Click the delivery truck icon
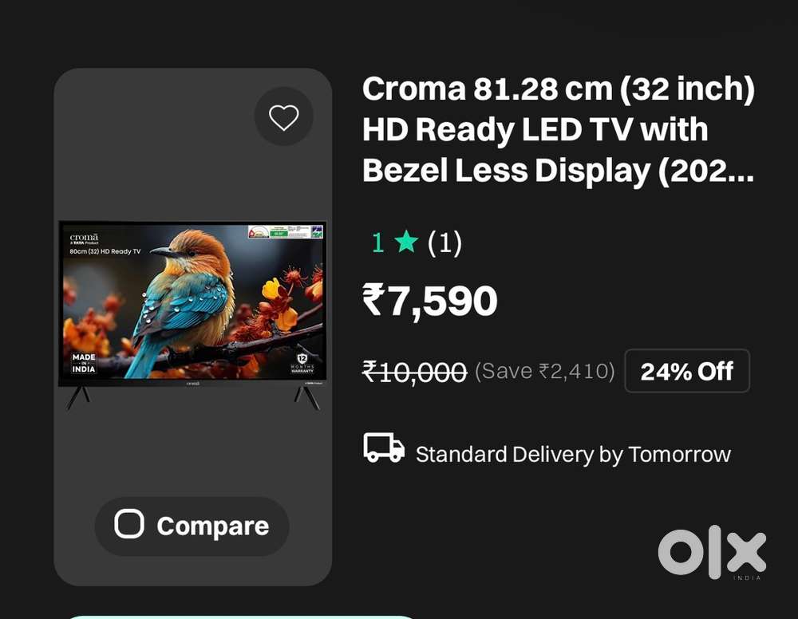This screenshot has width=798, height=619. tap(384, 447)
